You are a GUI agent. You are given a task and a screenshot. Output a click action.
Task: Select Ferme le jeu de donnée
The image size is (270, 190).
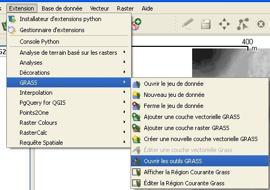tap(199, 106)
